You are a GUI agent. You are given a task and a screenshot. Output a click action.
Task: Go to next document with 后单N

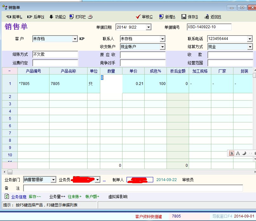(36, 17)
